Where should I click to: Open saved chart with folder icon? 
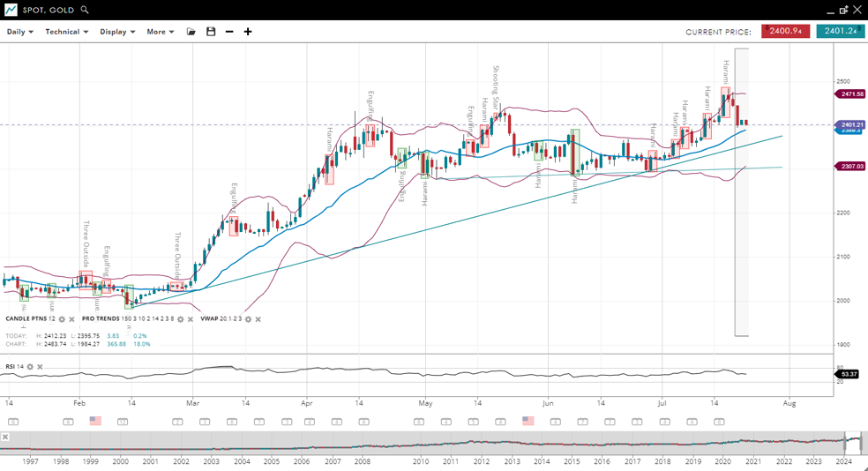pos(191,32)
